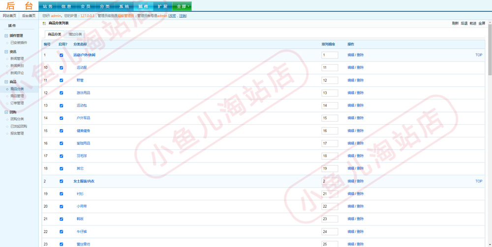Screen dimensions: 492x247
Task: Click 全屏 for fullscreen view
Action: [x=482, y=24]
